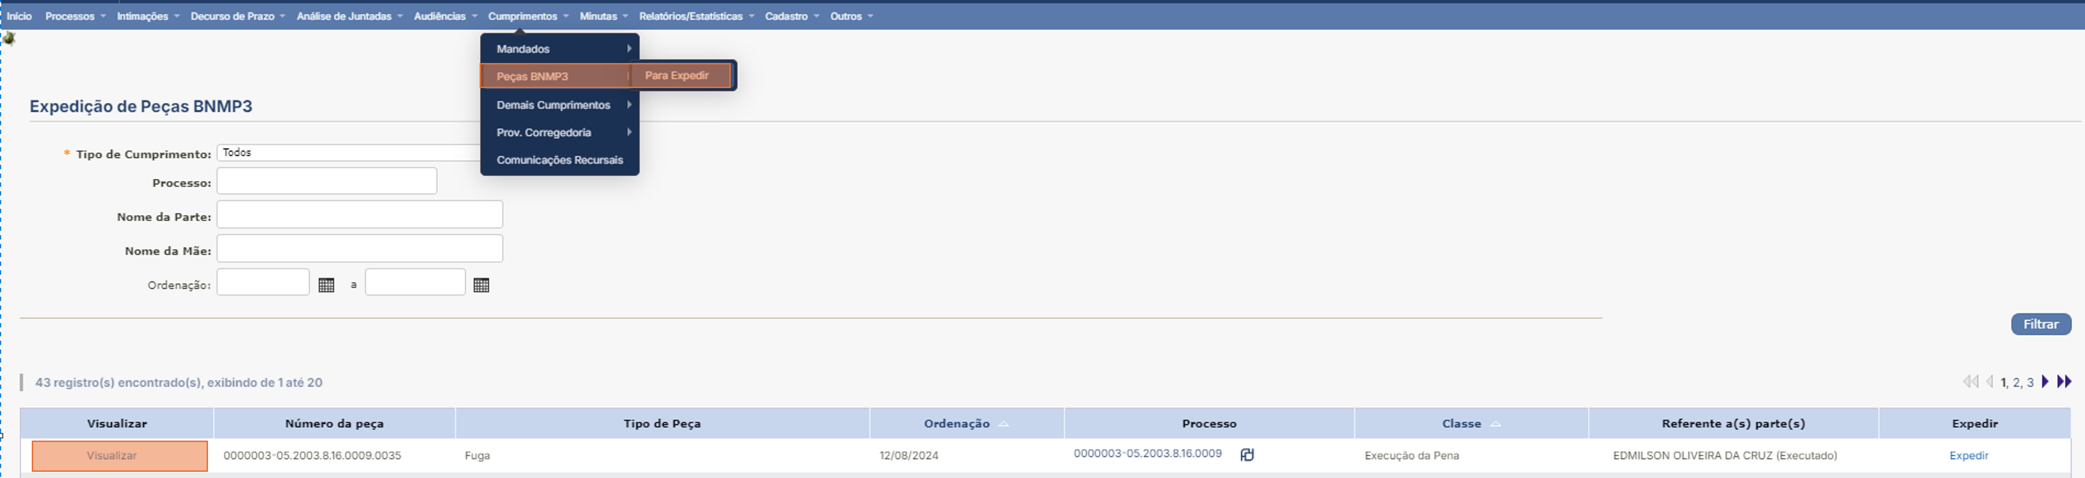Open the Ordenação end date calendar icon

(481, 285)
